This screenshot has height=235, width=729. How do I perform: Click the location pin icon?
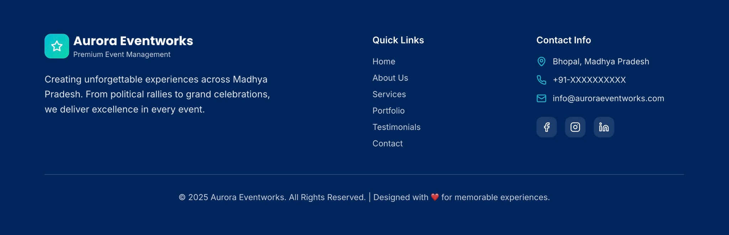tap(541, 62)
